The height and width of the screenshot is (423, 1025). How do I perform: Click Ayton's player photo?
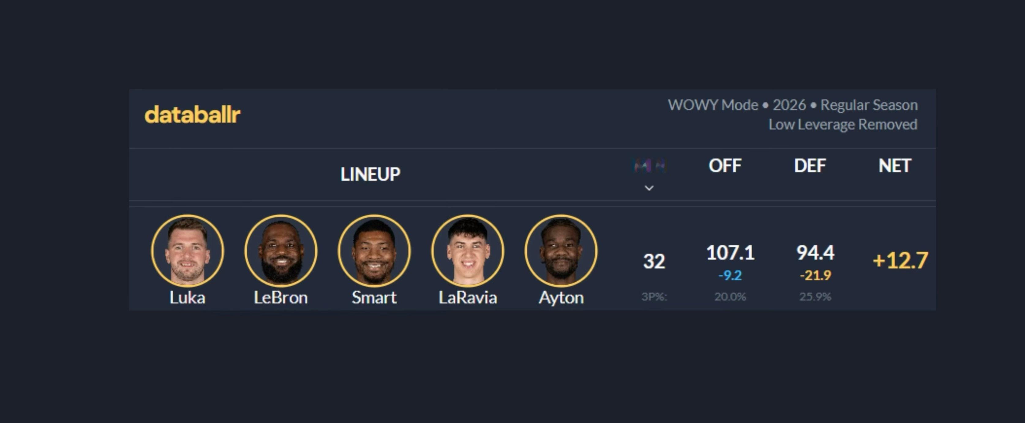click(561, 251)
